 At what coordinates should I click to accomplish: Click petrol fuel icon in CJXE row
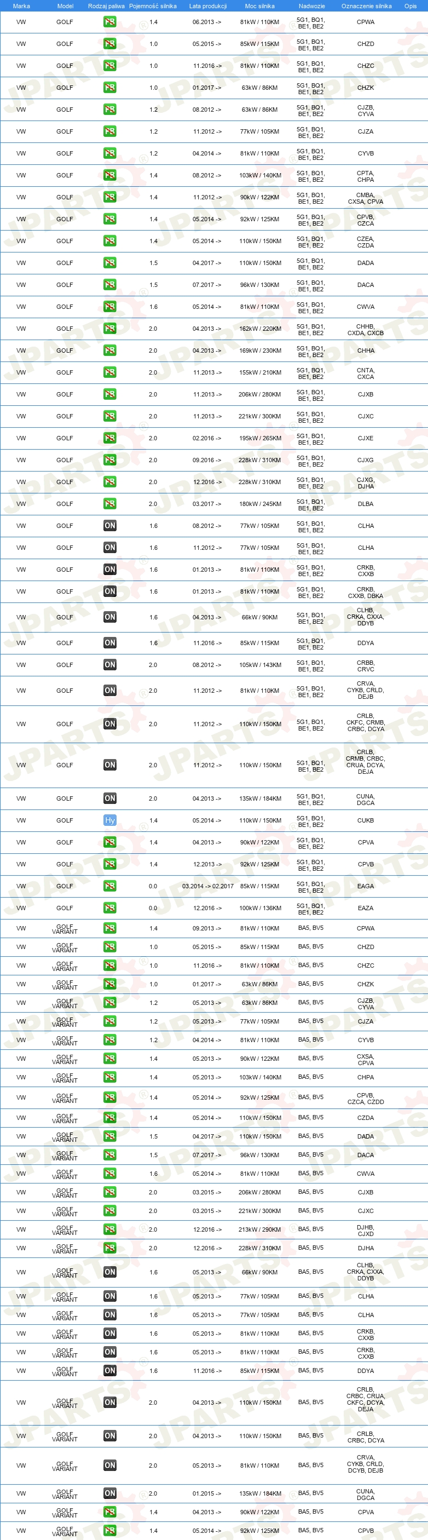pyautogui.click(x=109, y=438)
